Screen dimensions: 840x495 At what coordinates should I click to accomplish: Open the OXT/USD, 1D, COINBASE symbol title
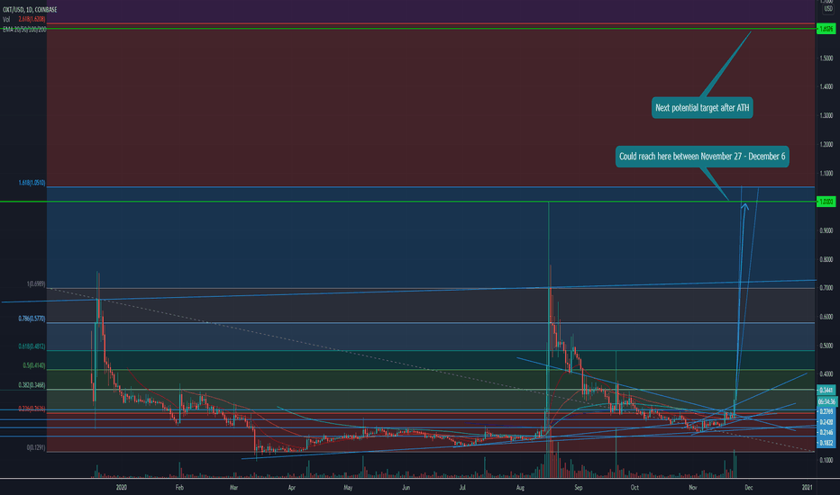click(30, 10)
